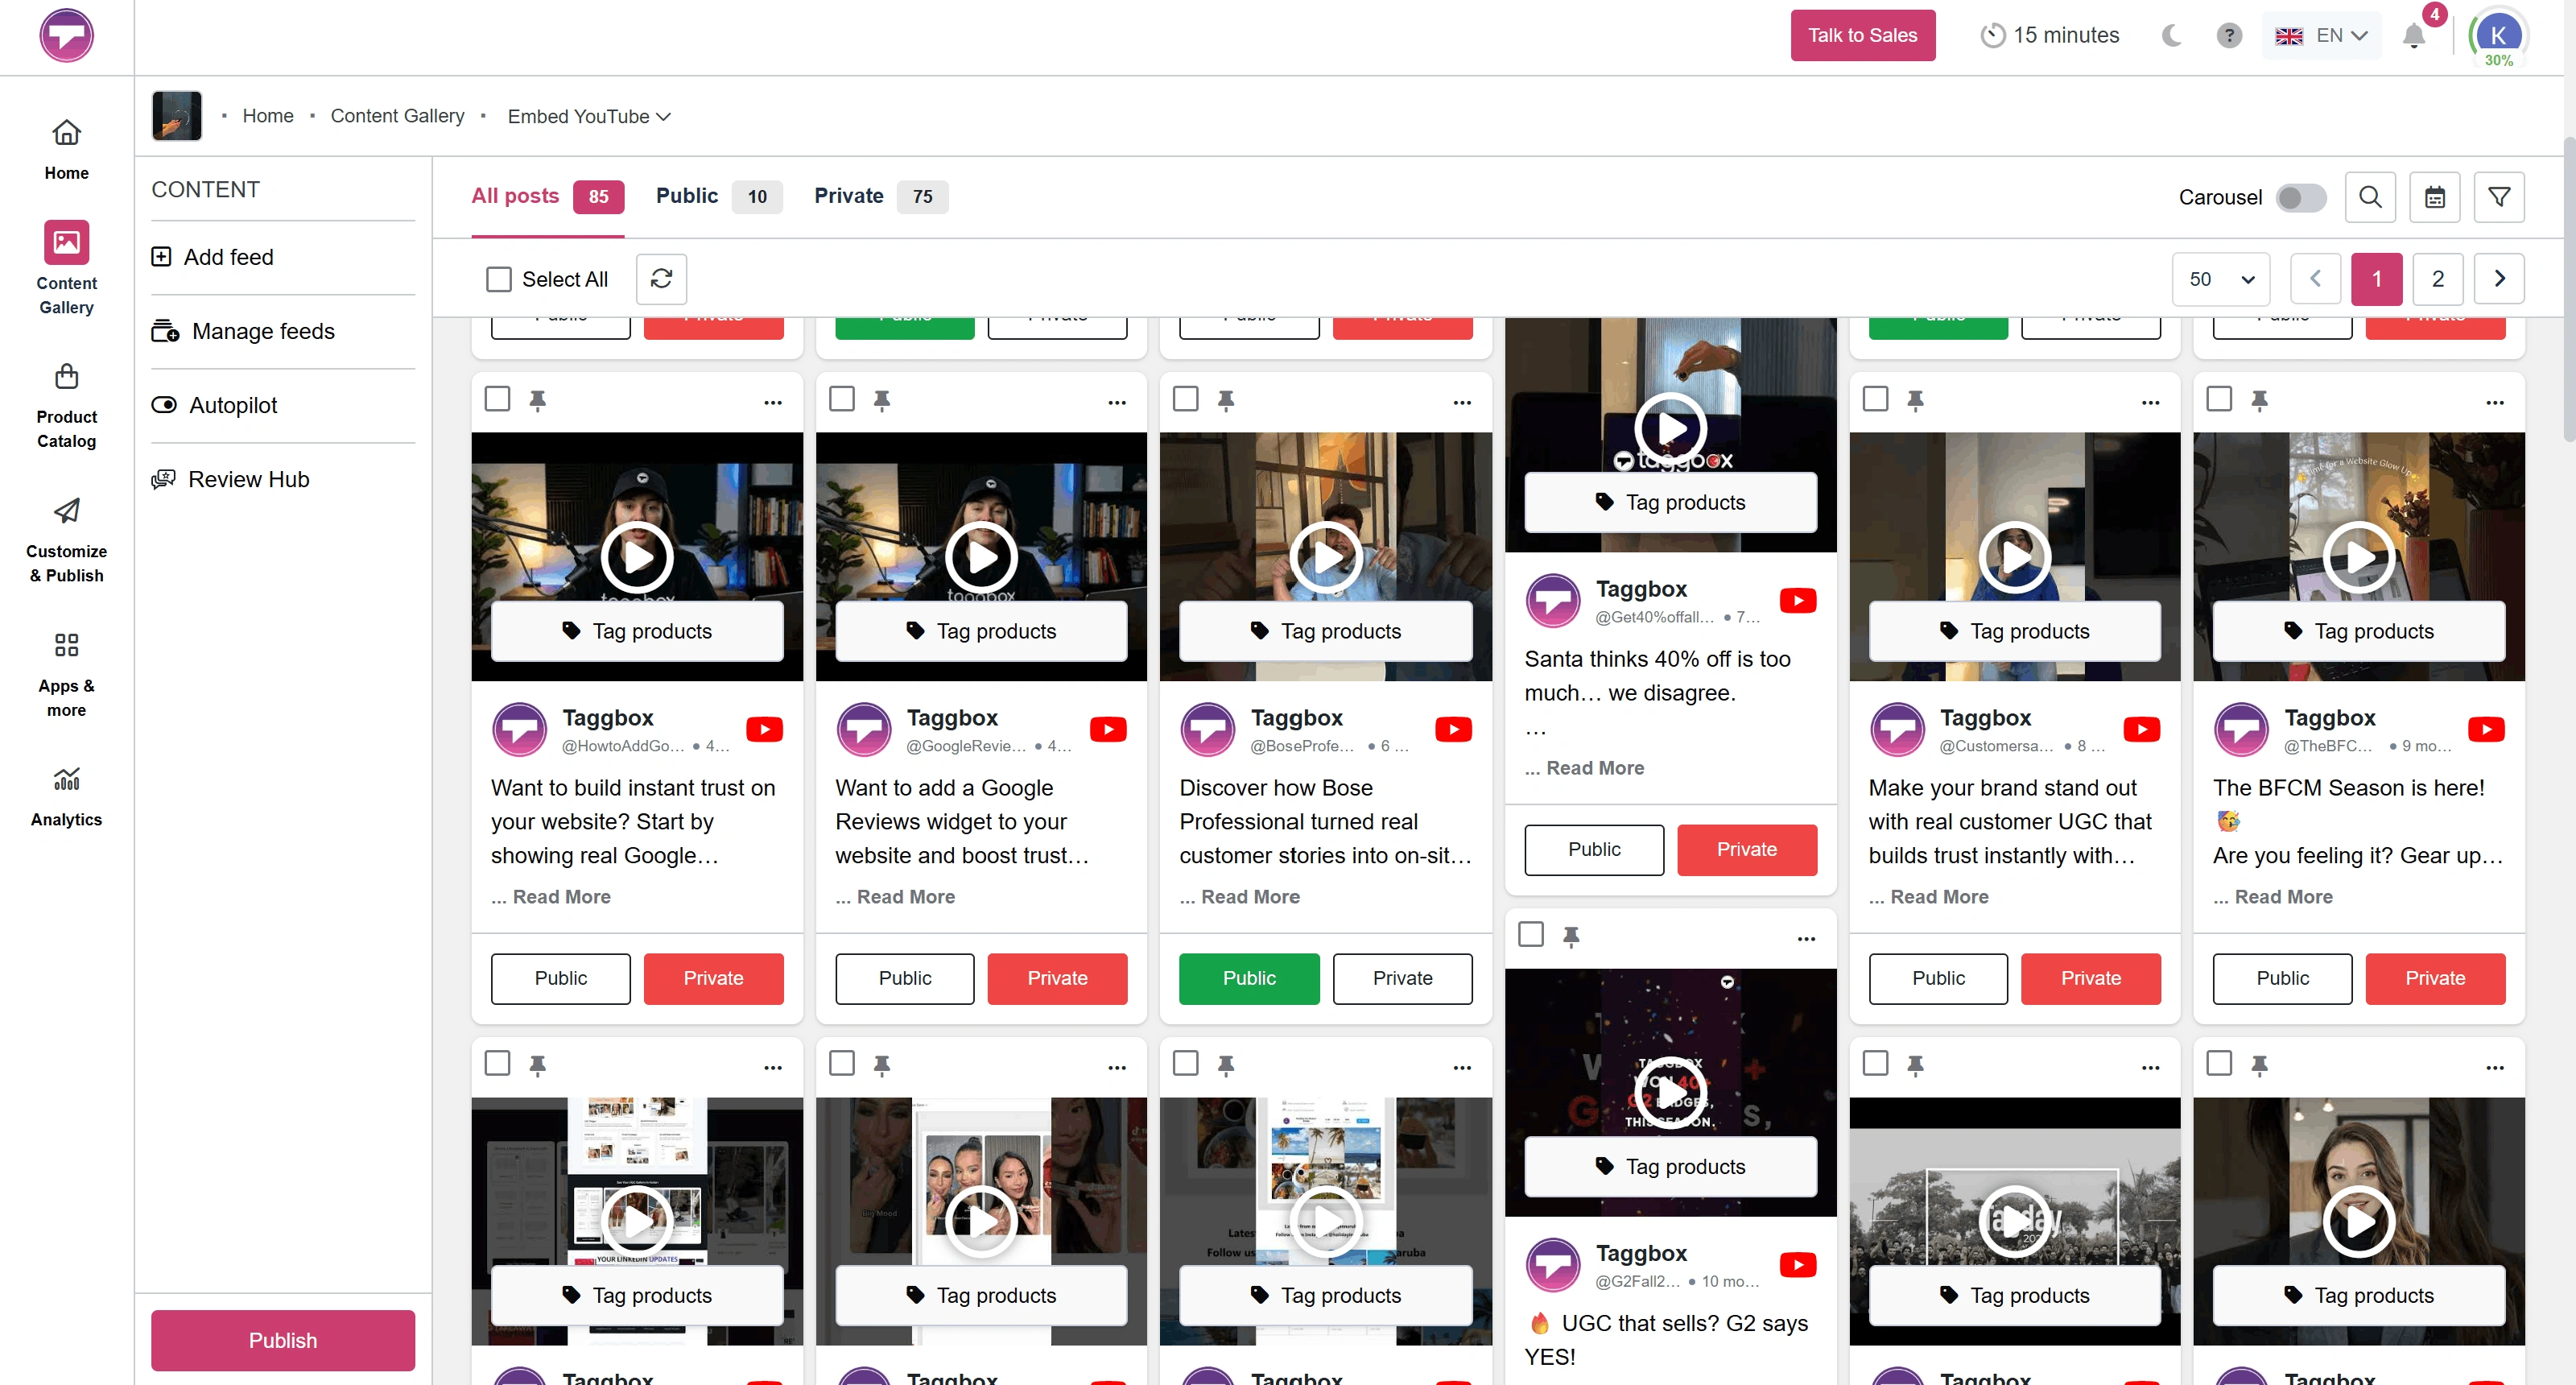Image resolution: width=2576 pixels, height=1385 pixels.
Task: Open the YouTube icon on Santa post
Action: tap(1798, 601)
